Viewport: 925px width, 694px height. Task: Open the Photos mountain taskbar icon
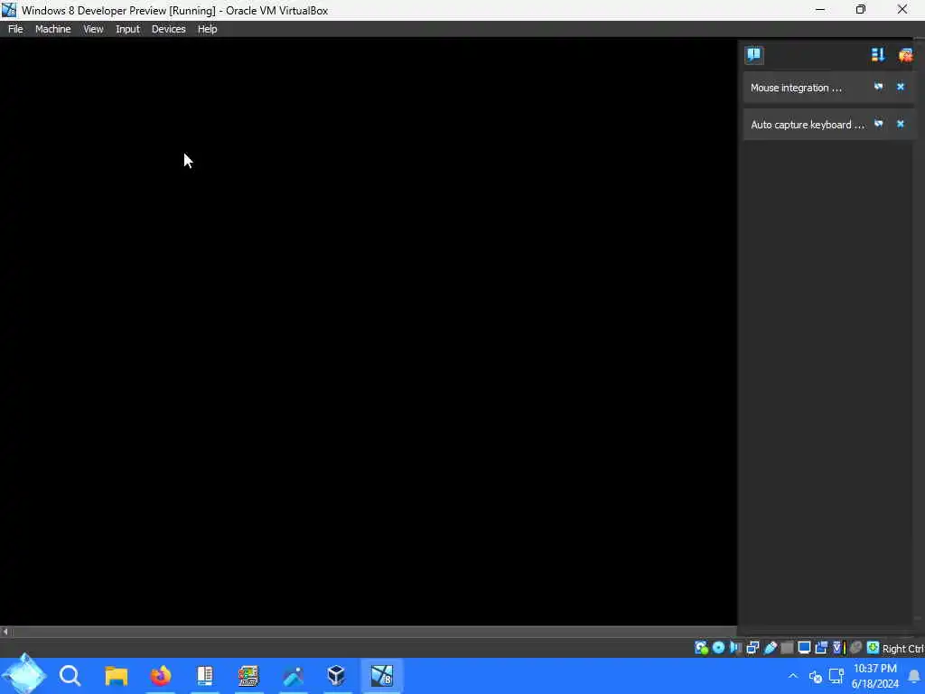[x=294, y=676]
